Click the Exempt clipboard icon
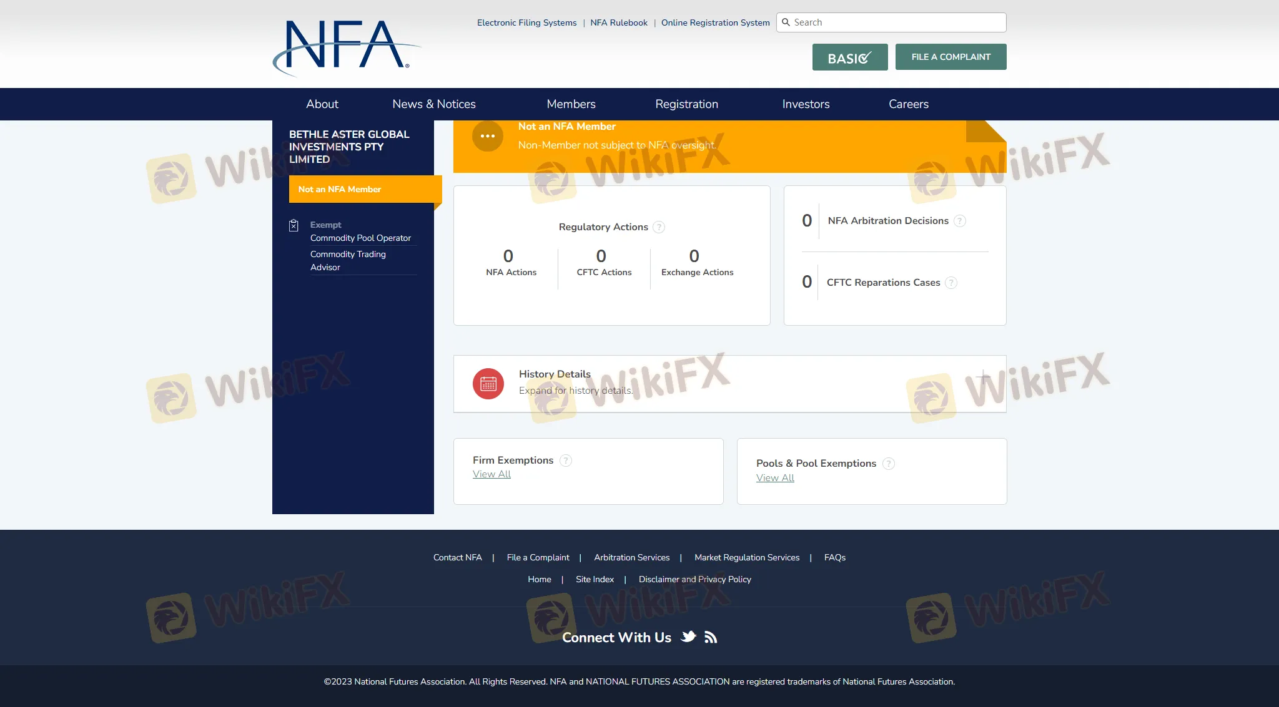 [294, 225]
